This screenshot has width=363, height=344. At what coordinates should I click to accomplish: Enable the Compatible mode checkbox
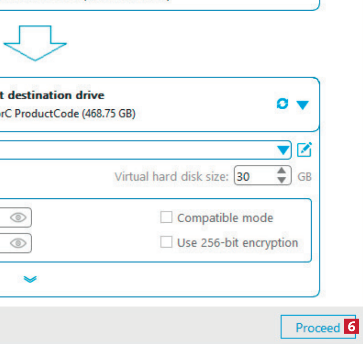166,218
